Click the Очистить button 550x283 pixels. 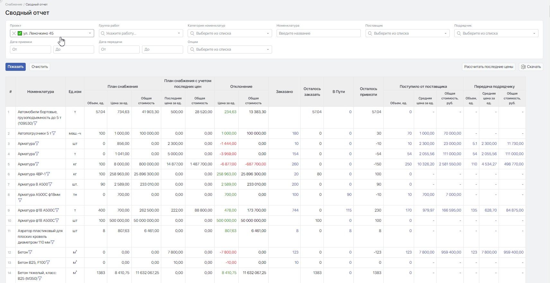[x=40, y=67]
